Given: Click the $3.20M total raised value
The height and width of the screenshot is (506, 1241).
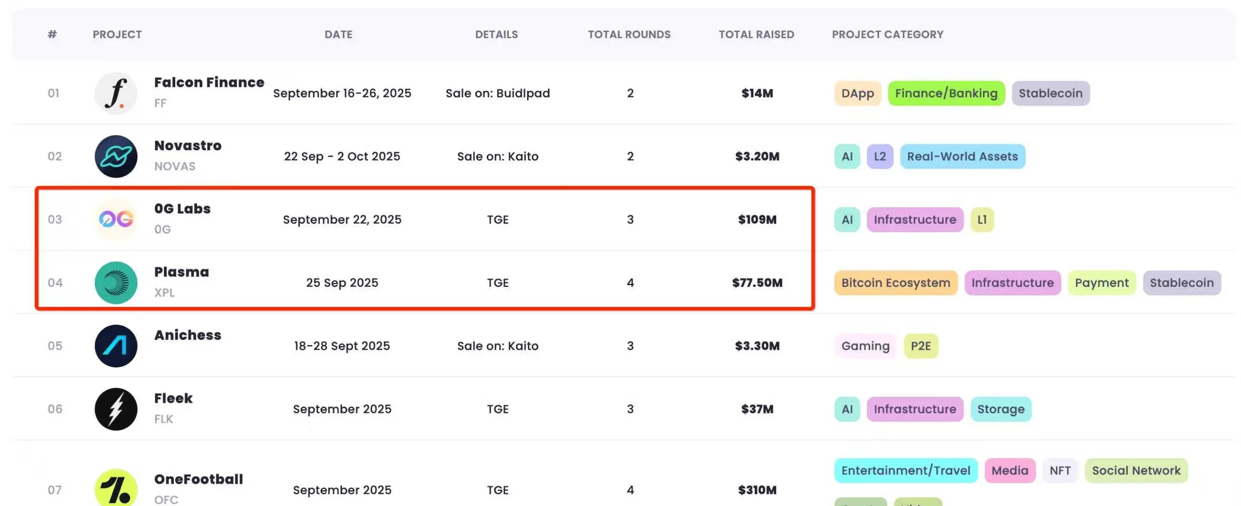Looking at the screenshot, I should [757, 156].
